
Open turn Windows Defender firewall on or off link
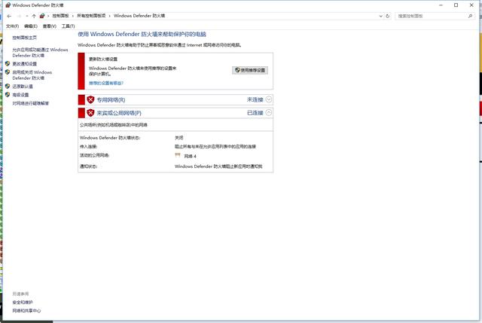tap(32, 75)
